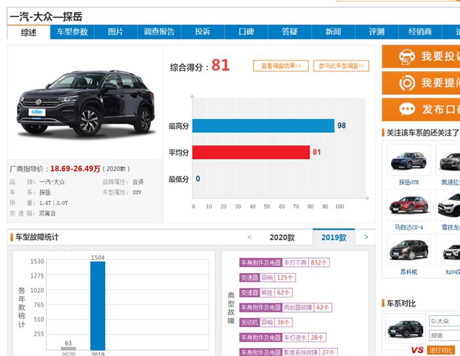
Task: Click the right arrow beside 2019款
Action: coord(366,237)
